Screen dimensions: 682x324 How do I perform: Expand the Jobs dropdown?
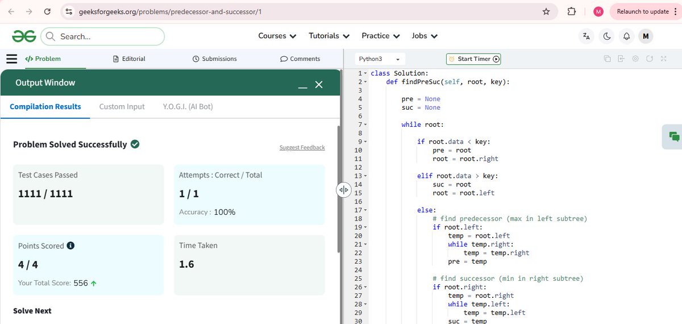(x=425, y=36)
